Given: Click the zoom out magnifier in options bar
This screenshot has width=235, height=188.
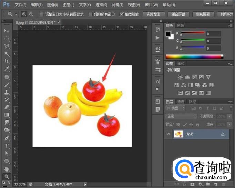Looking at the screenshot, I should (x=31, y=14).
